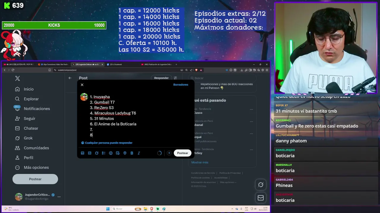Open Política de Privacidad link
The width and height of the screenshot is (380, 213).
pyautogui.click(x=230, y=173)
